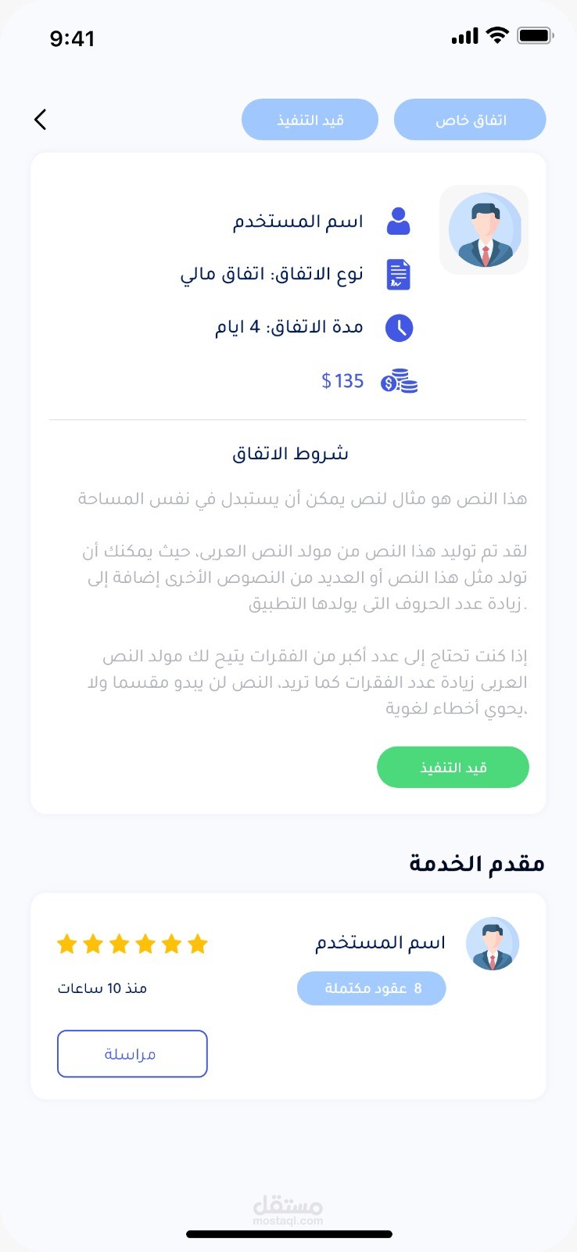
Task: Click the WiFi status bar icon
Action: 497,35
